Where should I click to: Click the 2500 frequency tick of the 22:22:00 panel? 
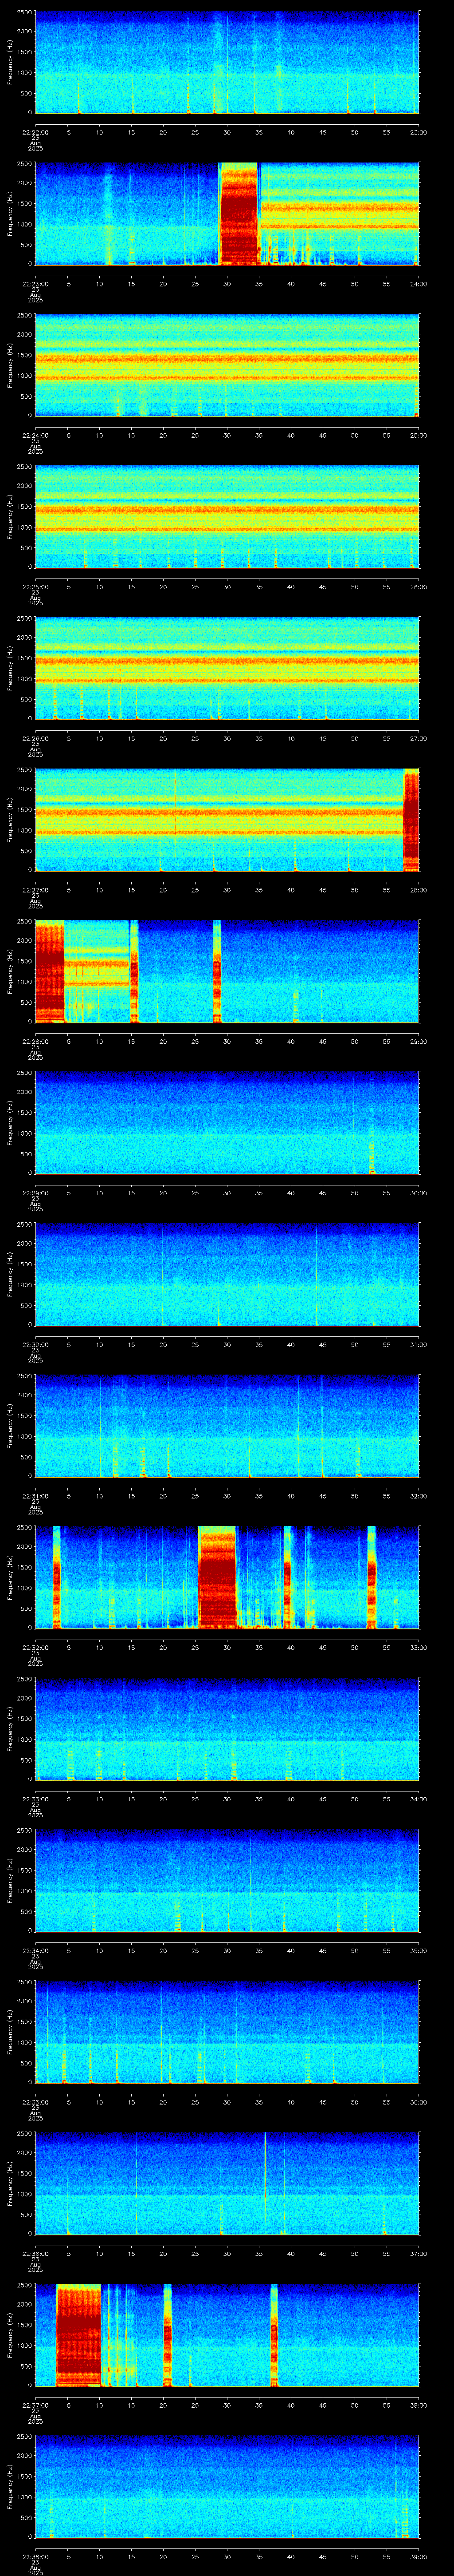coord(24,13)
